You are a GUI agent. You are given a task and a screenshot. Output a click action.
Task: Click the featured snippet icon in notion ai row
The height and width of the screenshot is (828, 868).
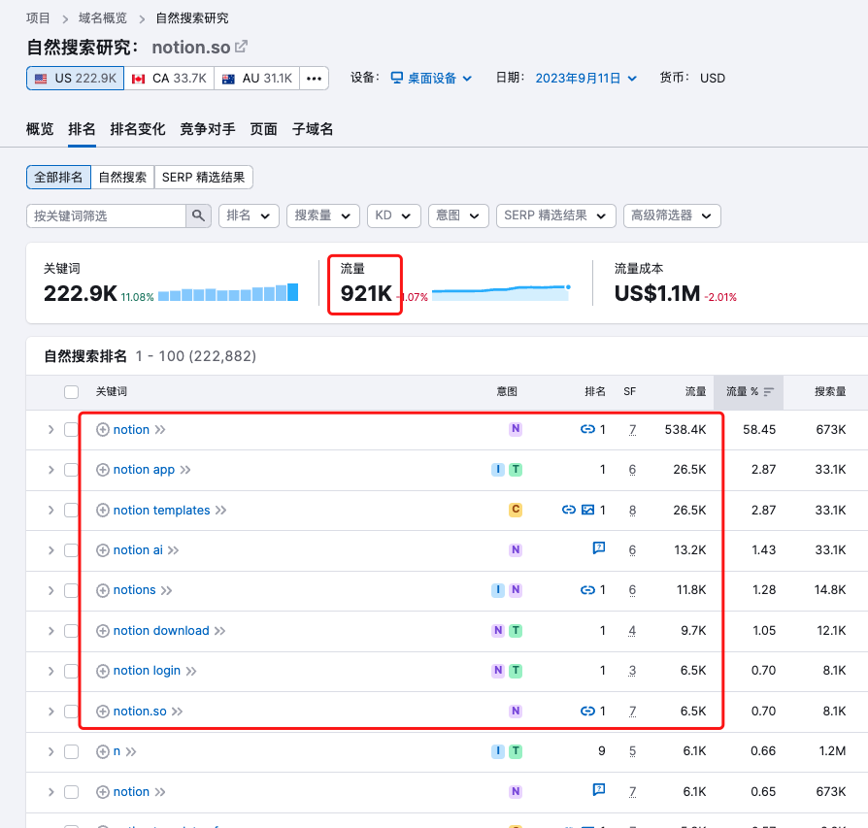point(599,549)
